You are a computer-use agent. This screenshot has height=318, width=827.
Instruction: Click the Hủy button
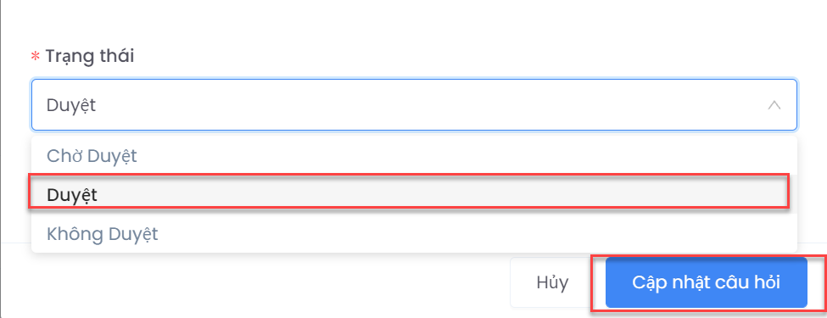click(x=552, y=282)
